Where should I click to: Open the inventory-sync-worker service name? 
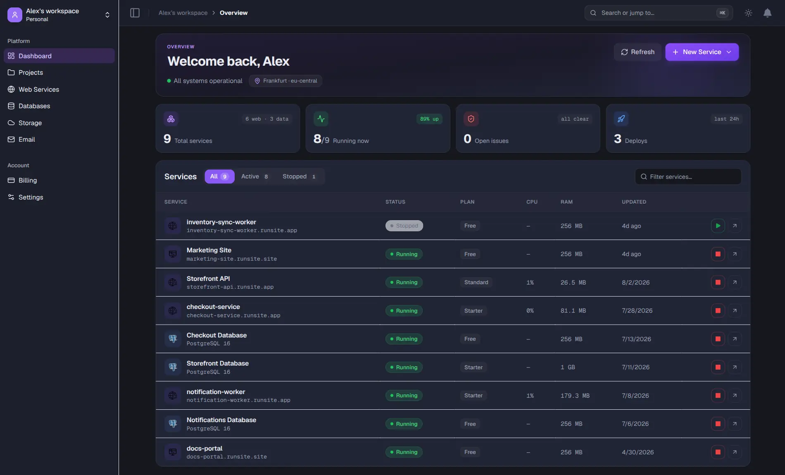pos(221,222)
